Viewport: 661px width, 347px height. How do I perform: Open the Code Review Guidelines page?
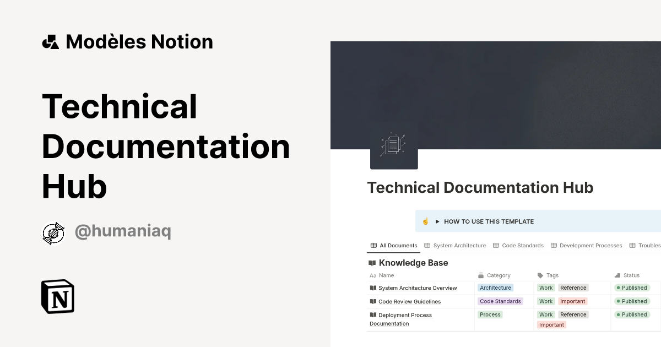(x=410, y=301)
